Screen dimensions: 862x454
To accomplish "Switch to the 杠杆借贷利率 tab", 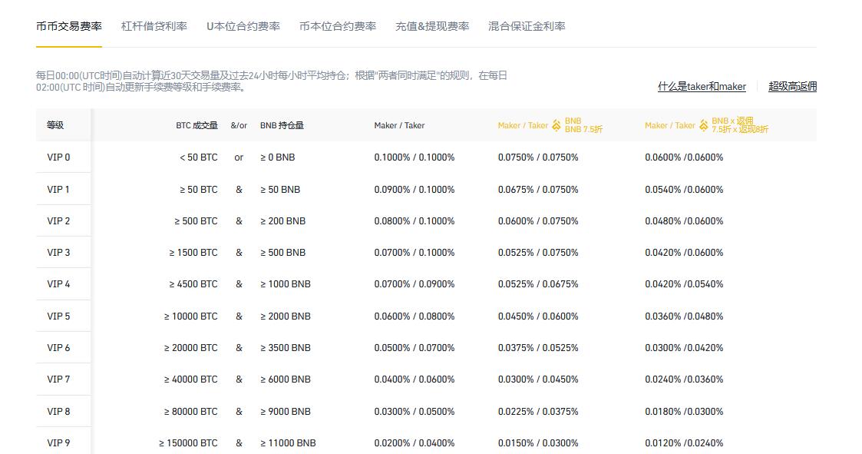I will (x=154, y=26).
